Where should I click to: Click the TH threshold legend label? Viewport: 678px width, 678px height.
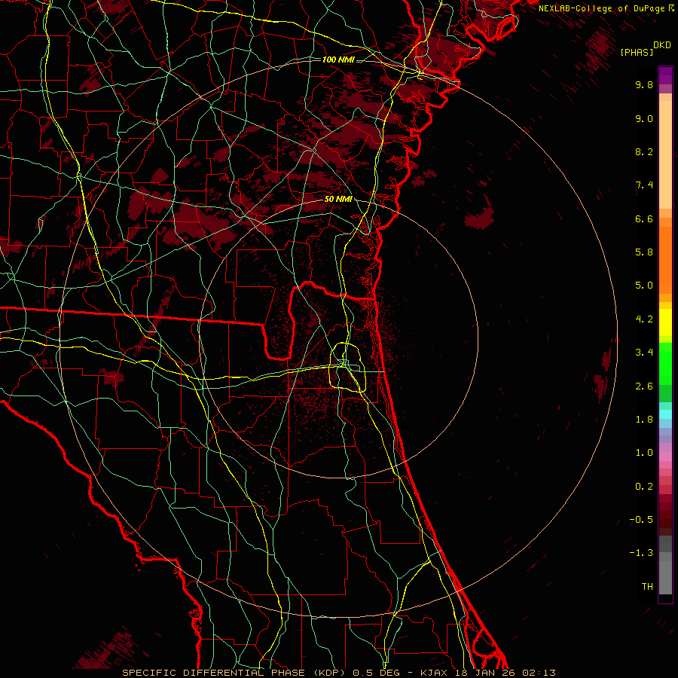pos(647,587)
